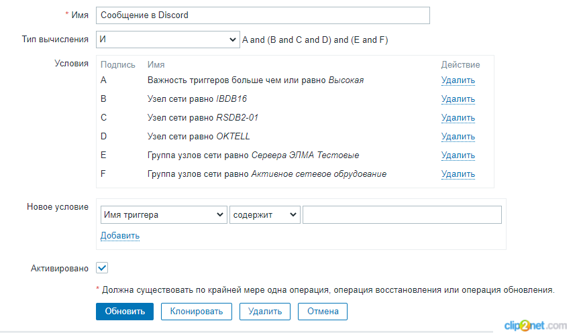
Task: Remove condition B (IBDB16) via Удалить
Action: pyautogui.click(x=458, y=99)
